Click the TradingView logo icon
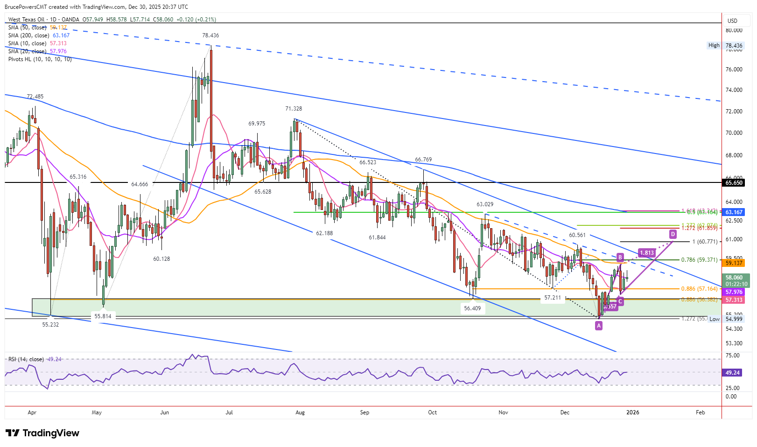Viewport: 757px width, 447px height. (x=13, y=433)
